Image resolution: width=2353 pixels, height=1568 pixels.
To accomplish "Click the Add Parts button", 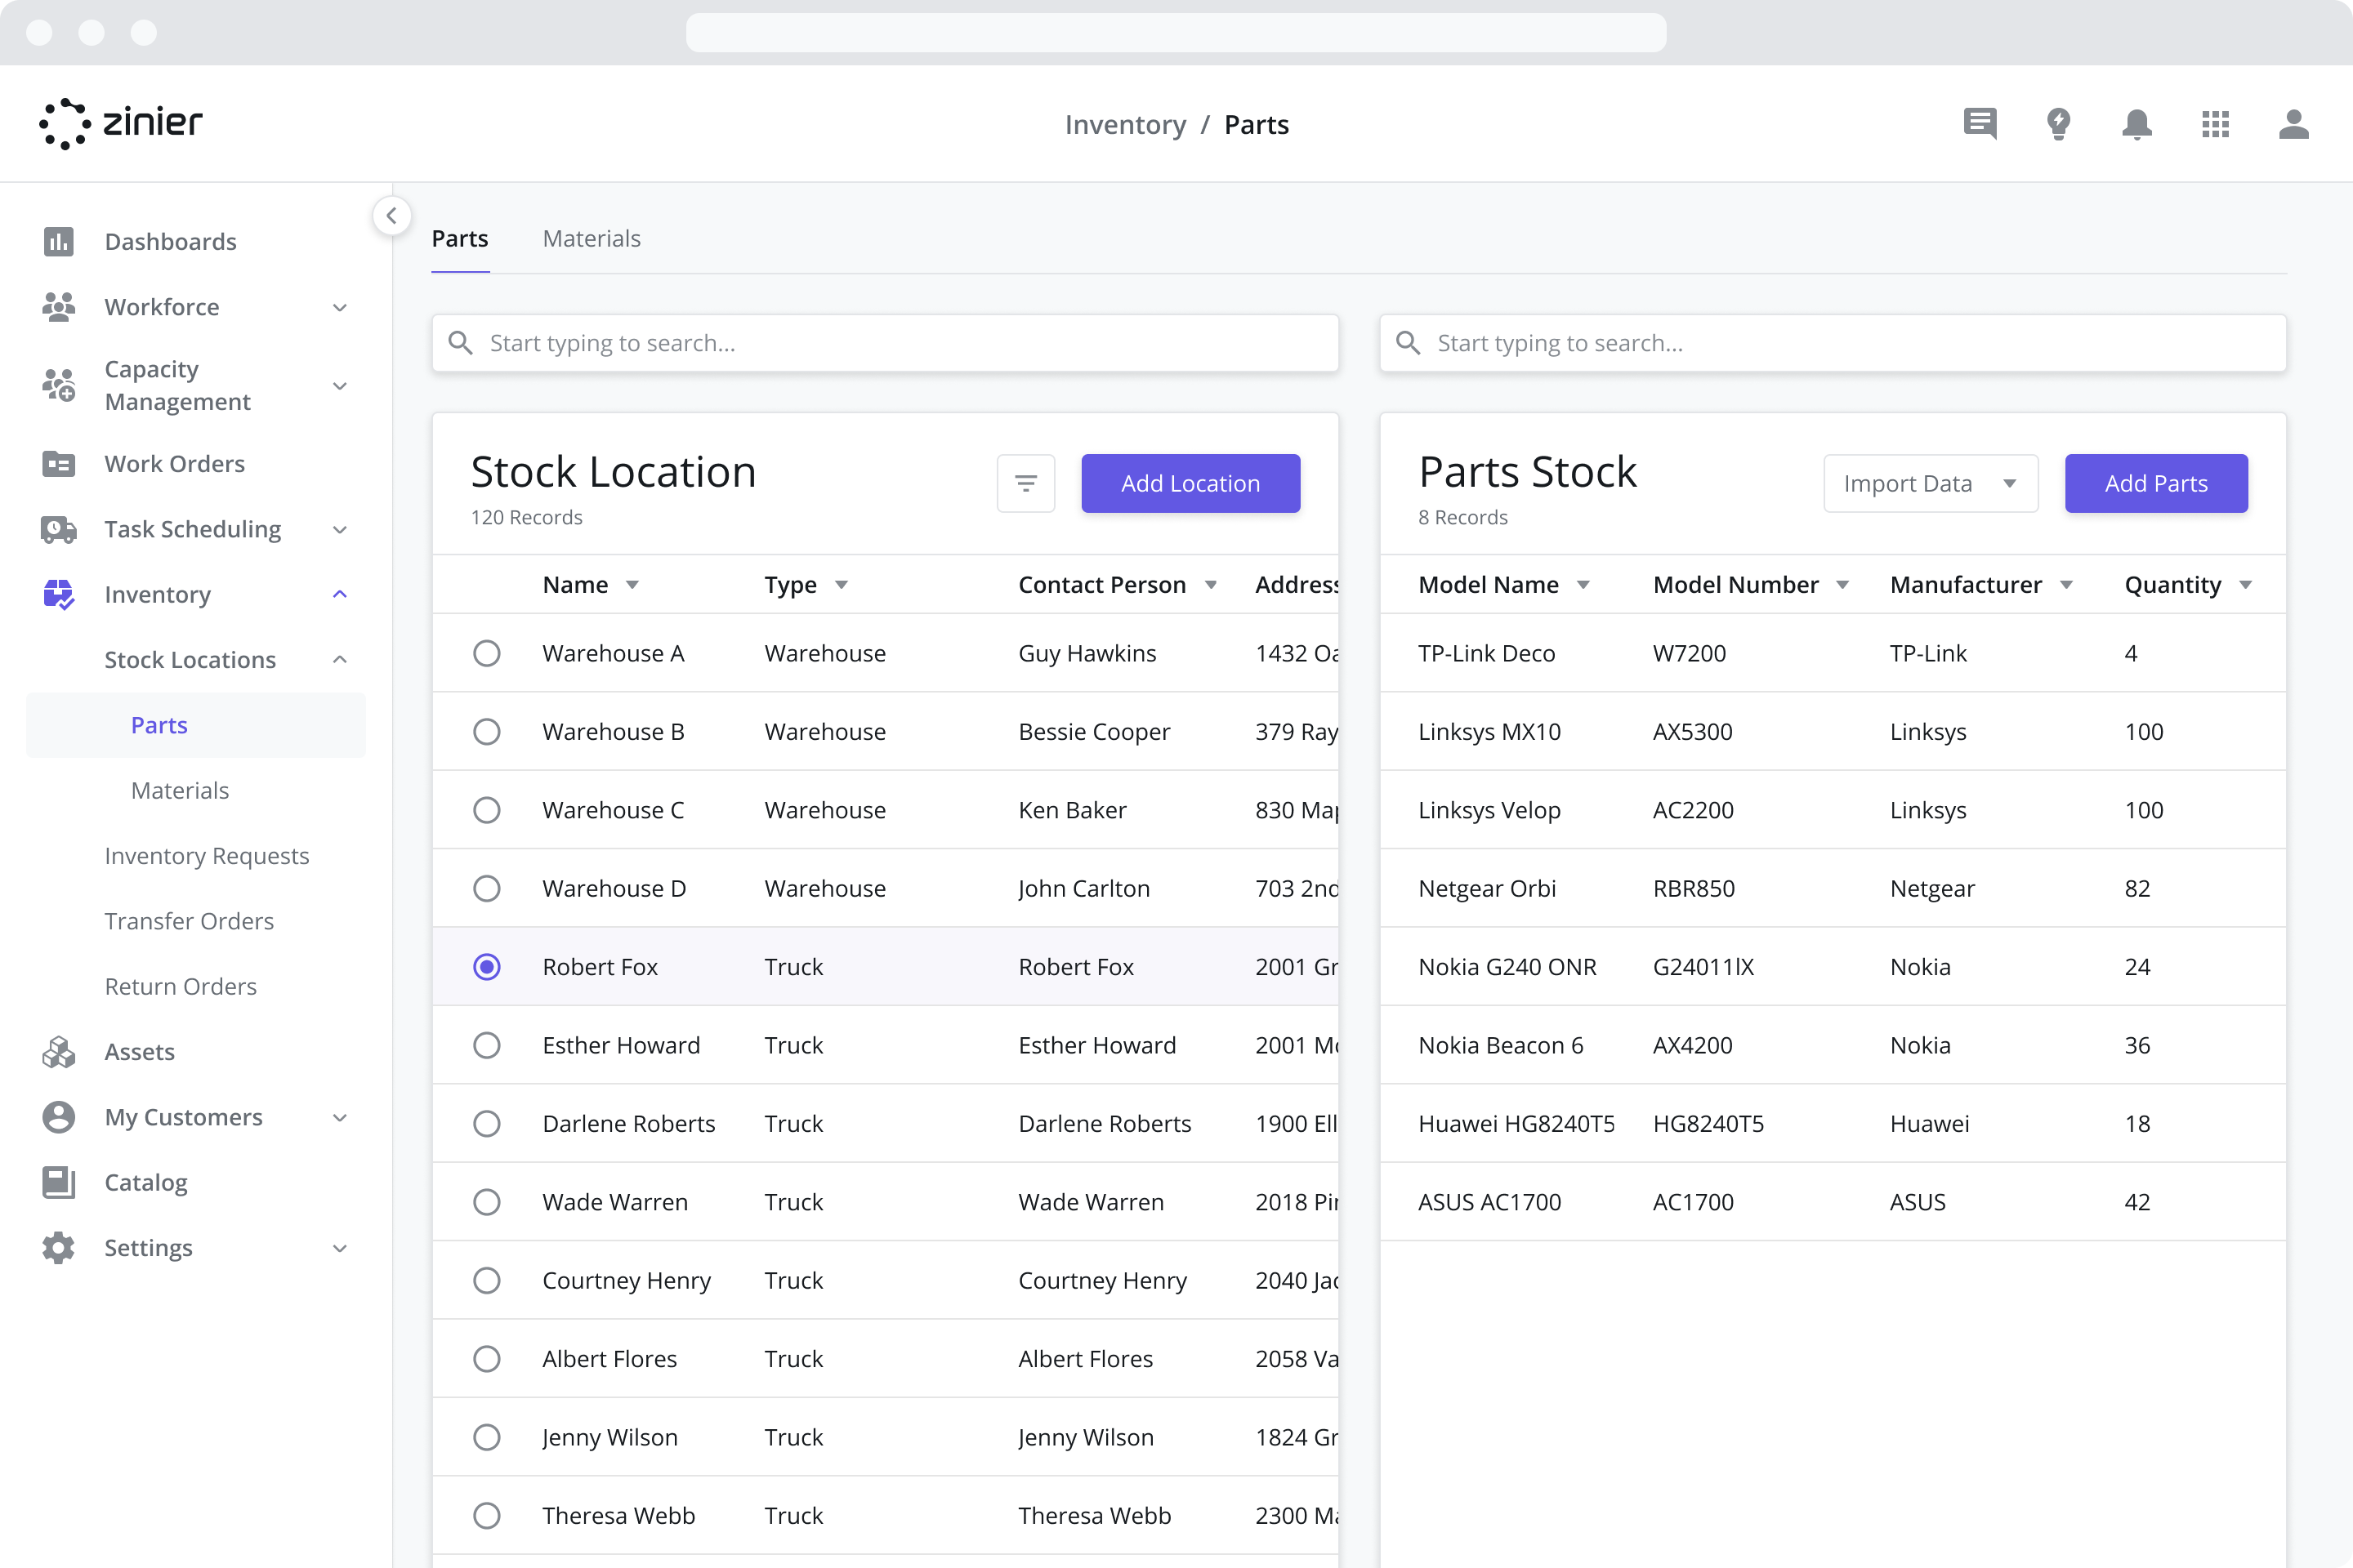I will pyautogui.click(x=2155, y=484).
